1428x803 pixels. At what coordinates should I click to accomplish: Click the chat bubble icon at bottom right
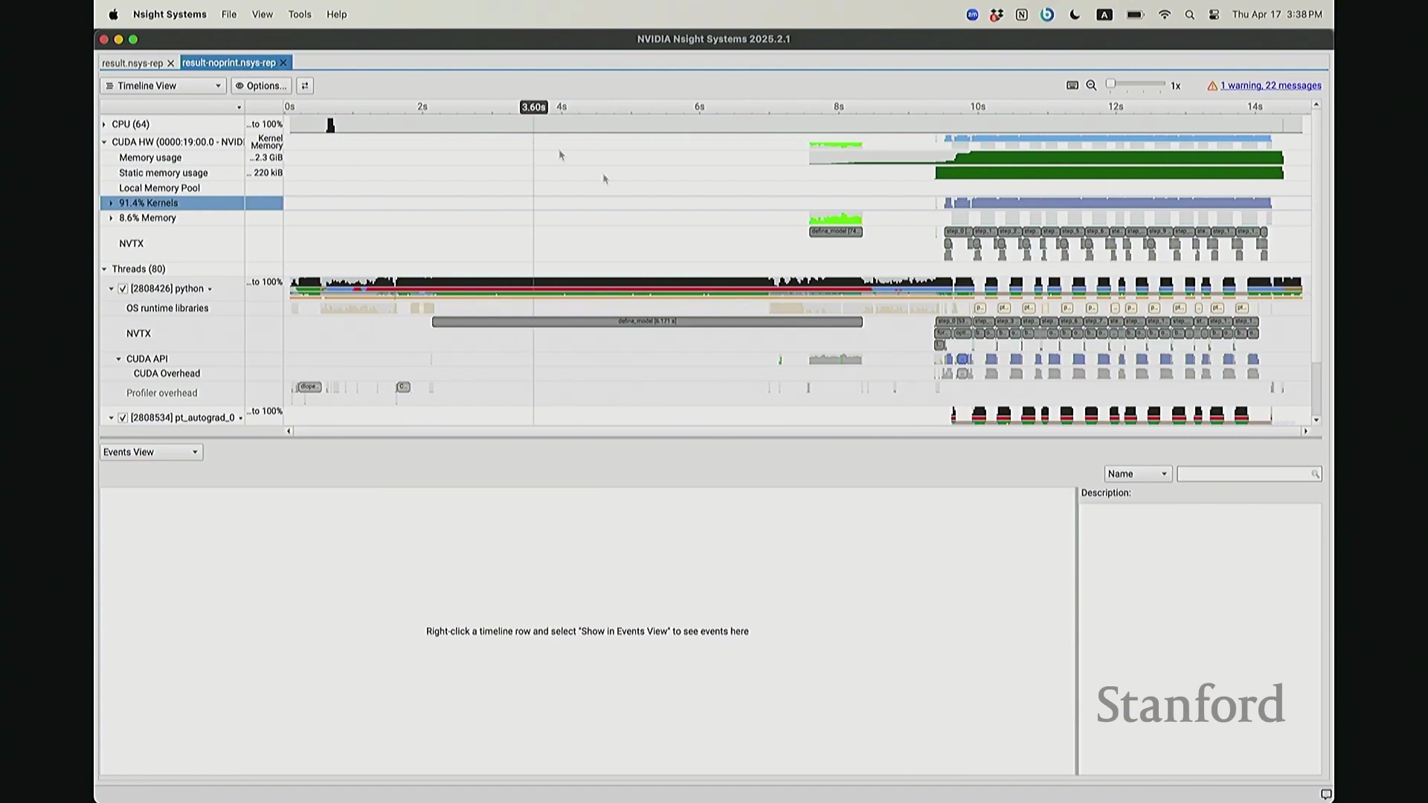click(1325, 794)
